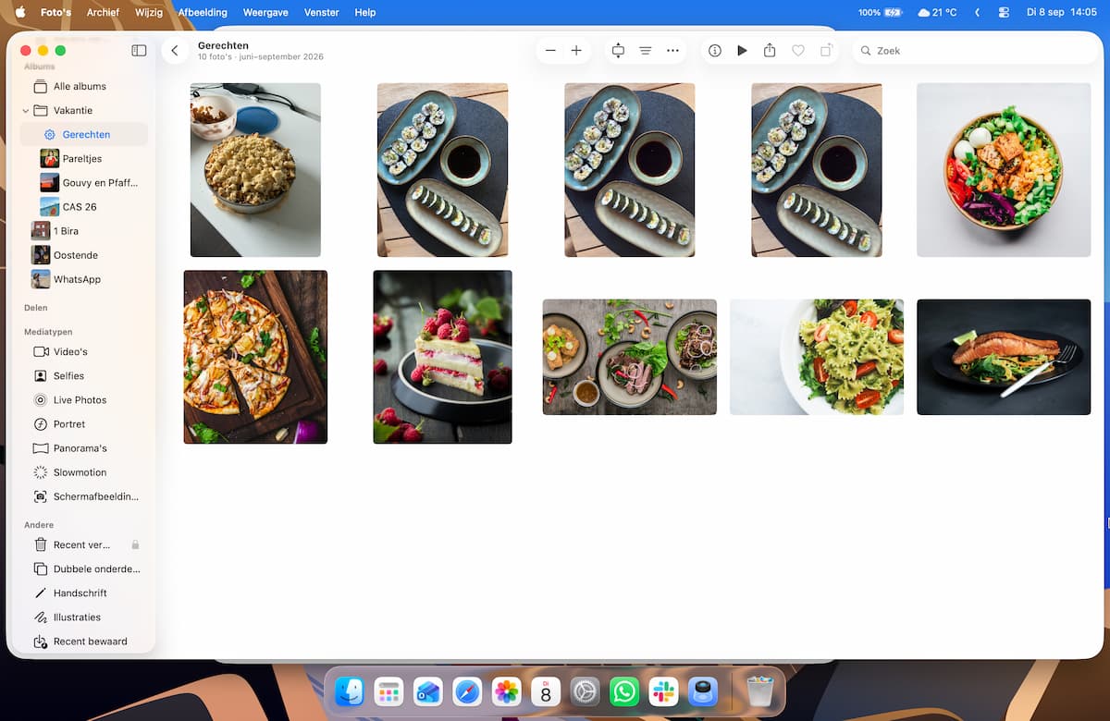Viewport: 1110px width, 721px height.
Task: Open Alle albums in the sidebar
Action: click(83, 86)
